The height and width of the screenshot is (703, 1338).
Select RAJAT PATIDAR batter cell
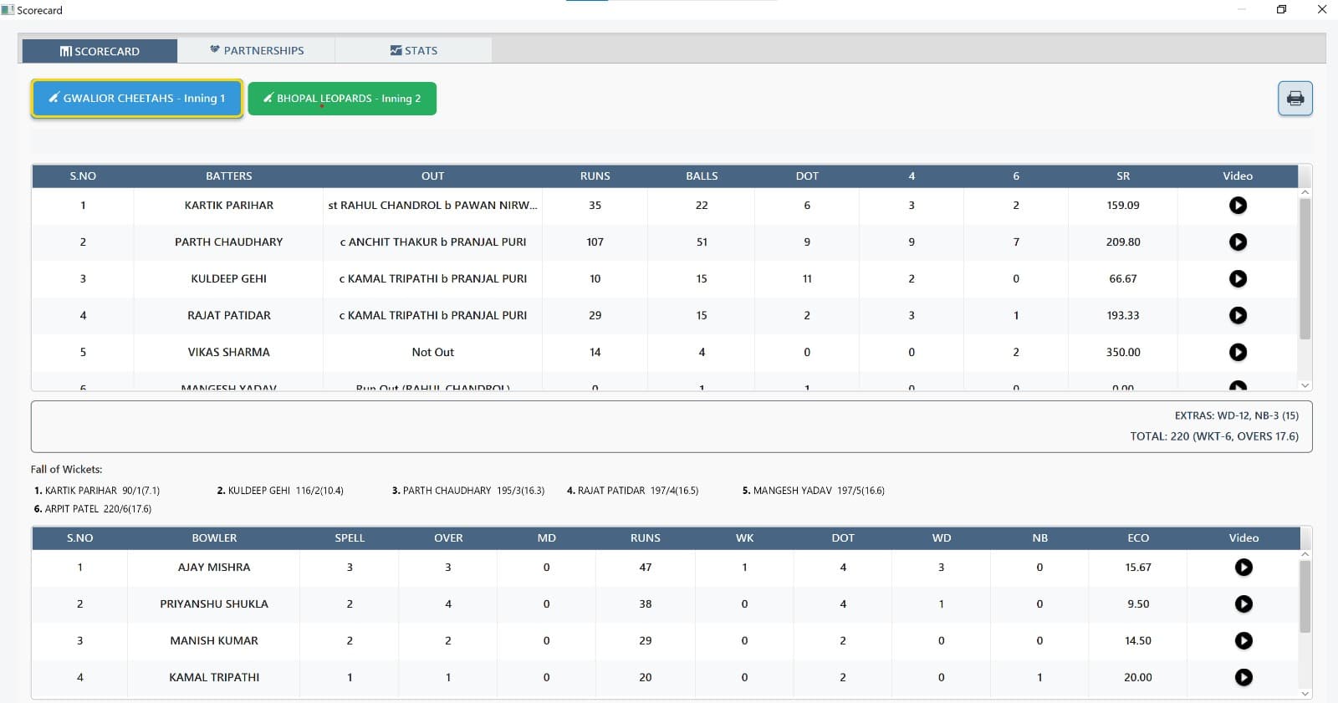(x=228, y=315)
